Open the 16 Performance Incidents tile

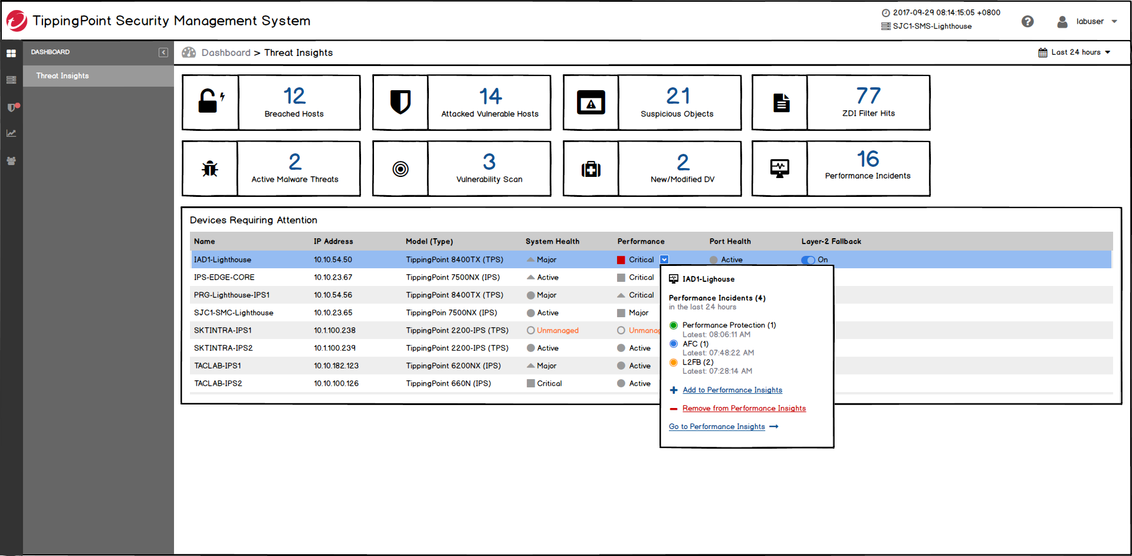841,169
